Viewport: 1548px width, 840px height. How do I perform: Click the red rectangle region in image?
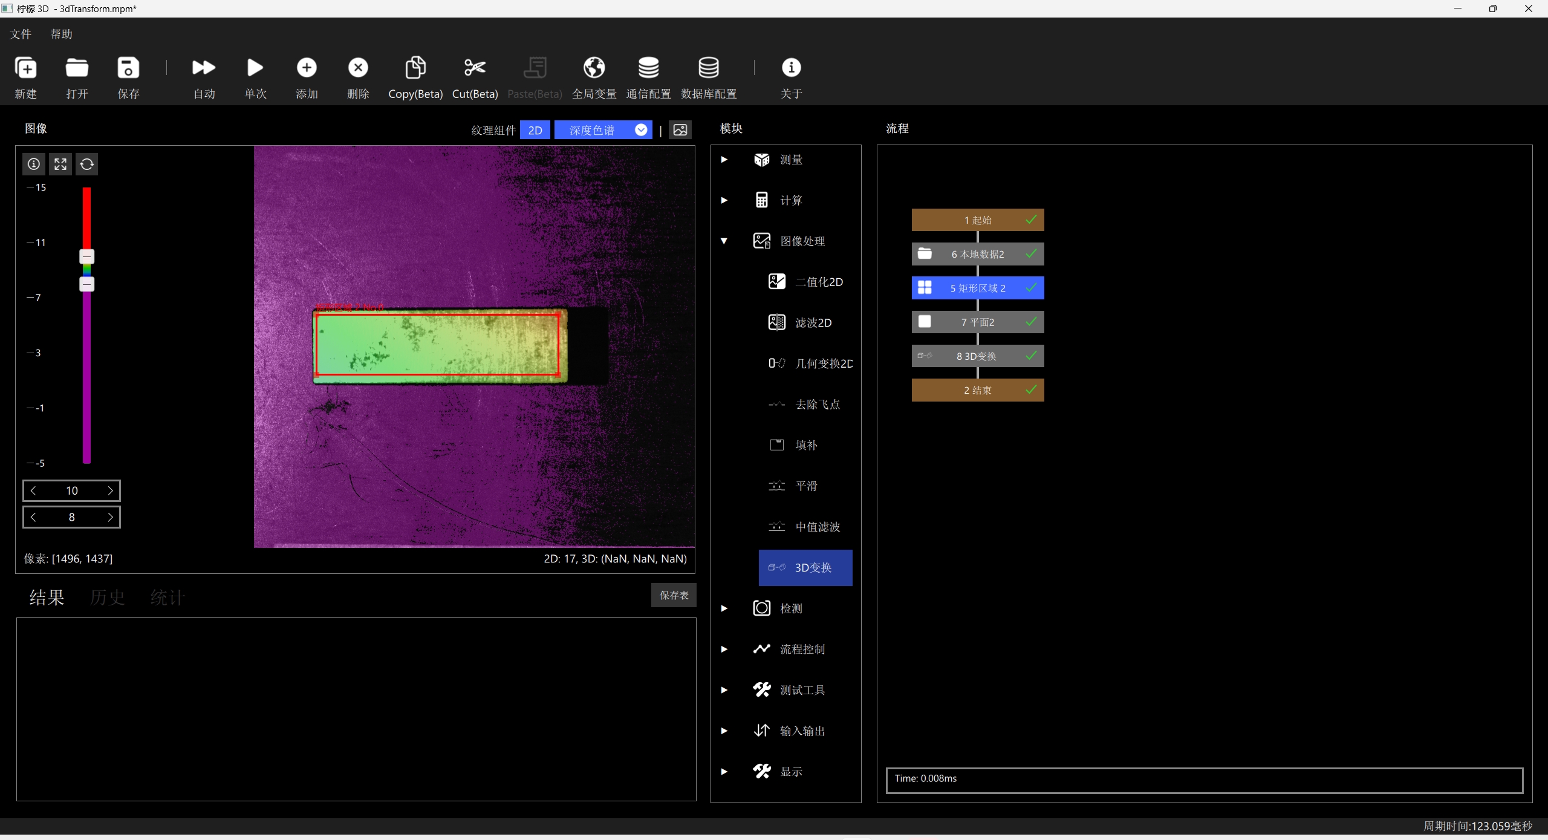coord(437,344)
